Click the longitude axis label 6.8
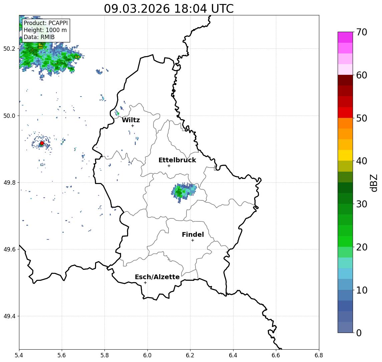This screenshot has height=362, width=382. pos(319,355)
